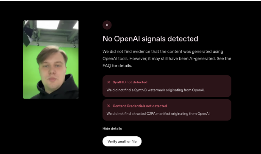Collapse the results via Hide details
261x154 pixels.
coord(112,129)
